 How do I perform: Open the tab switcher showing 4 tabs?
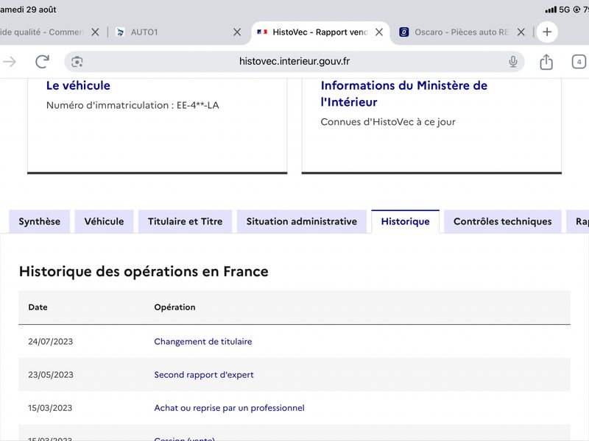pos(579,62)
